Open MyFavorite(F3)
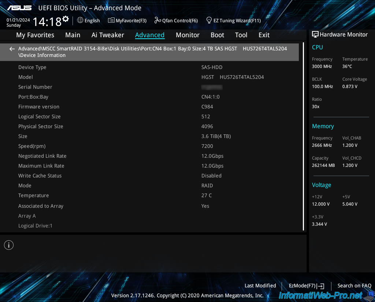The width and height of the screenshot is (375, 302). pyautogui.click(x=131, y=20)
